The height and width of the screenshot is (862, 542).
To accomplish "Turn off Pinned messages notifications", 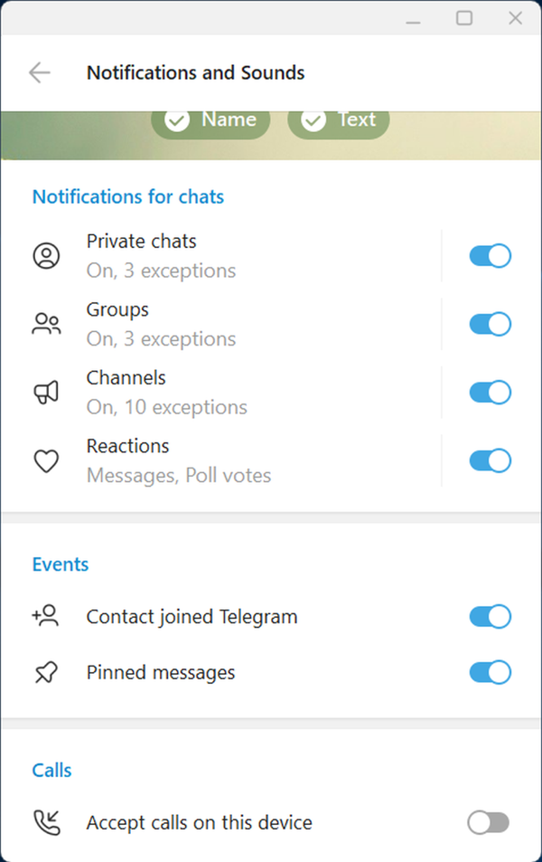I will click(490, 673).
